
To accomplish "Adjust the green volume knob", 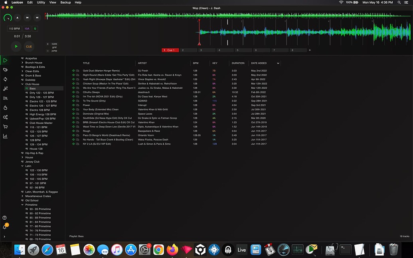I will (8, 18).
